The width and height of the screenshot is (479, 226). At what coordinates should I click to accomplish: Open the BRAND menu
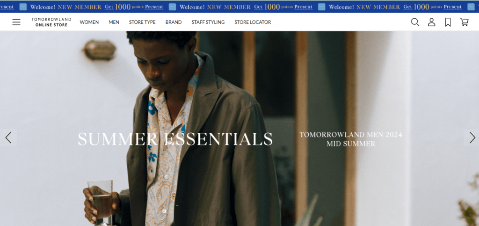[x=174, y=22]
